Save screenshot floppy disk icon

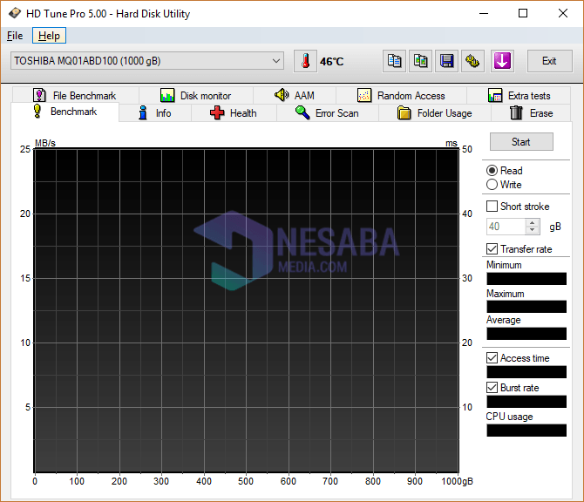446,61
